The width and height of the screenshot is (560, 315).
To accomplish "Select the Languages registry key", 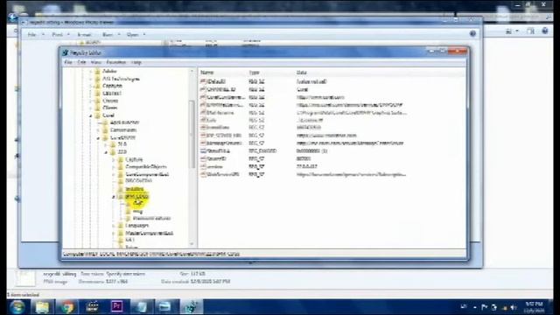I will coord(137,226).
